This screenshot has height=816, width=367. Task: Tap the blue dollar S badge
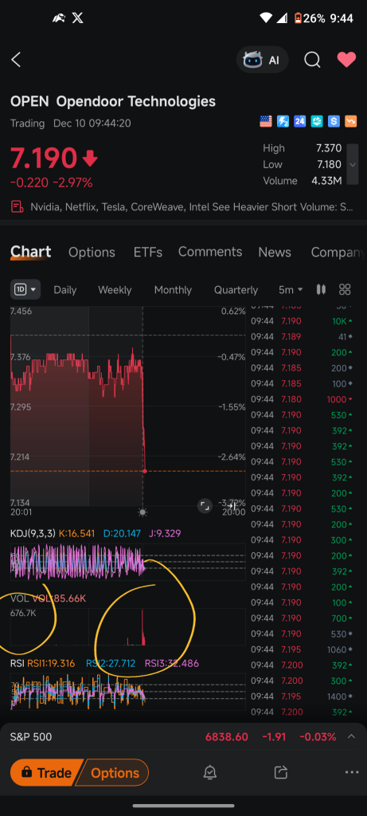coord(334,121)
